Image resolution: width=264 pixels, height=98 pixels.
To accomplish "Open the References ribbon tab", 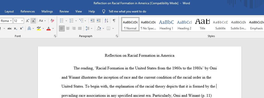I will (x=28, y=11).
